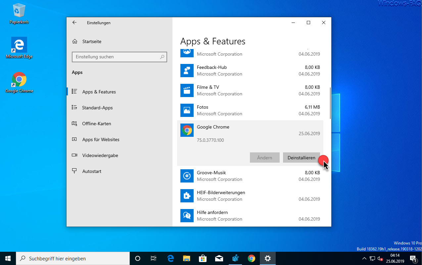
Task: Open the Action Center notifications icon
Action: pos(413,258)
